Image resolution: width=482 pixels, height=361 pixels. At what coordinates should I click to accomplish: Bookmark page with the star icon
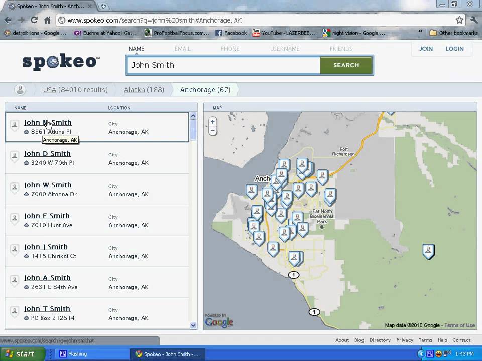point(459,20)
